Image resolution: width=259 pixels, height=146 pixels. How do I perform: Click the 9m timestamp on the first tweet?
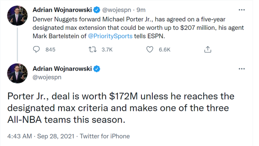[141, 10]
